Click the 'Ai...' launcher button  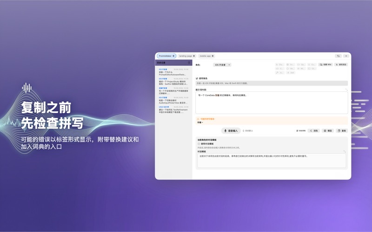click(x=280, y=73)
